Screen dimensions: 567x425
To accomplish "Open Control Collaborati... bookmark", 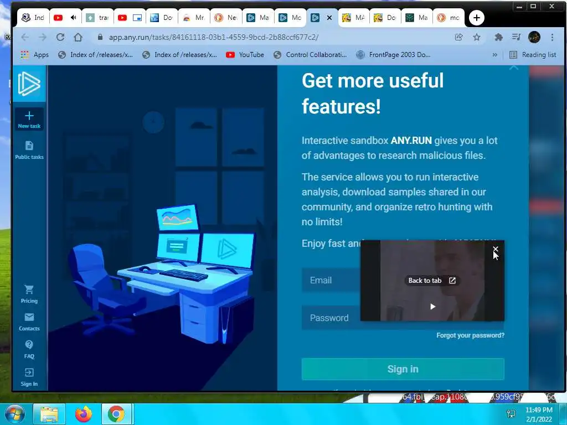I will (x=310, y=55).
